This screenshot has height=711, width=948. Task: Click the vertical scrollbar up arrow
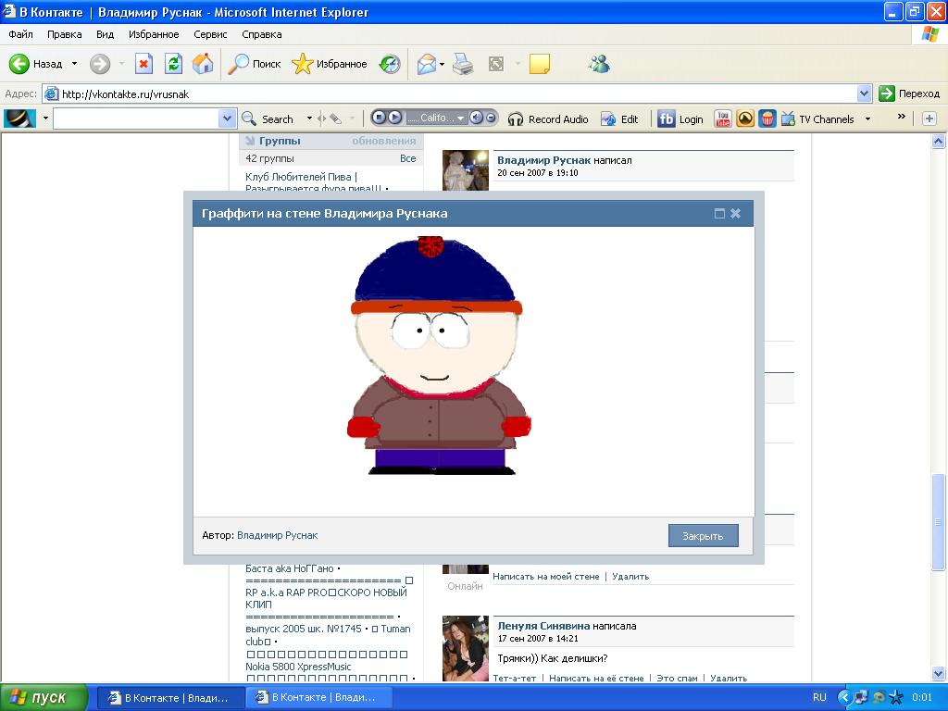(x=939, y=142)
